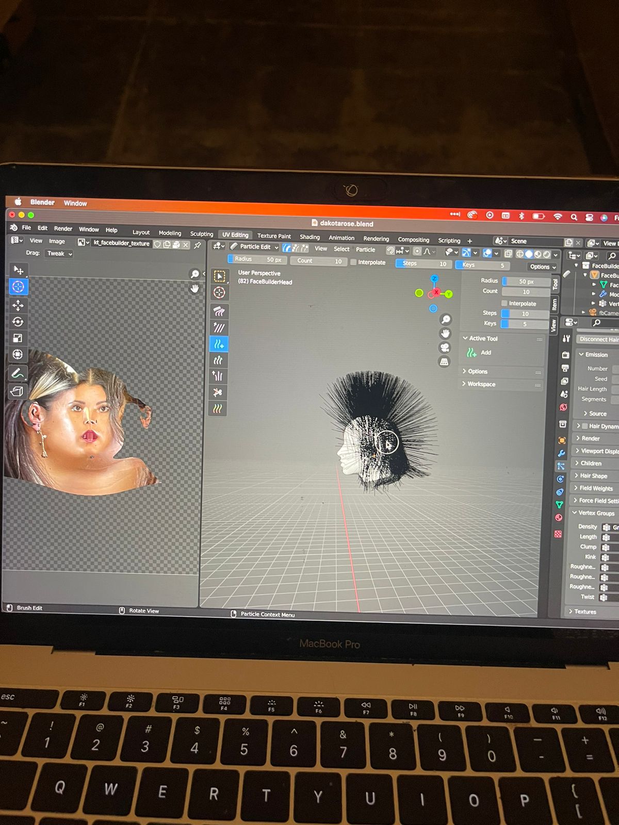Switch to wireframe viewport shading

click(x=520, y=254)
